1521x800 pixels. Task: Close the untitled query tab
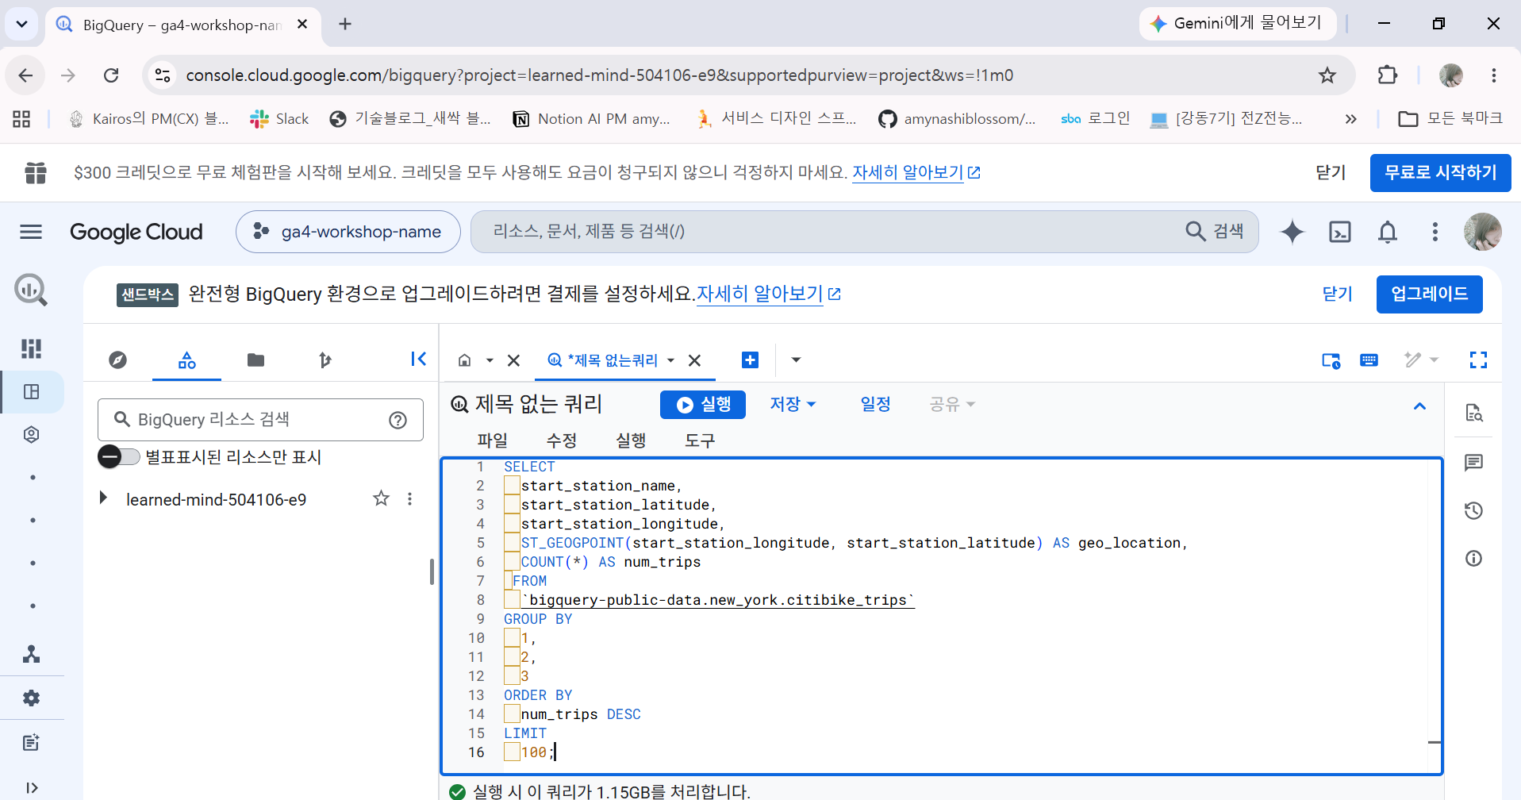click(x=694, y=360)
